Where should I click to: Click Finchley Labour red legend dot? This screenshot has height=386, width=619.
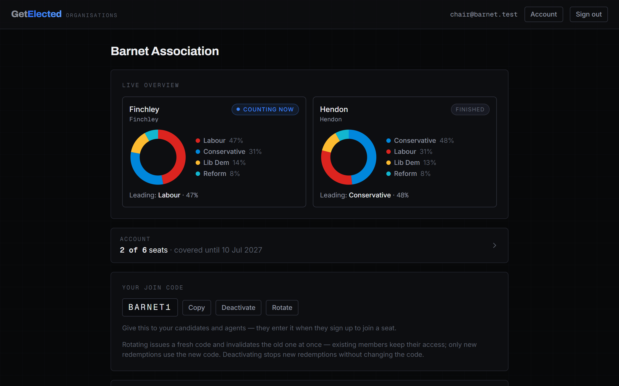[198, 141]
